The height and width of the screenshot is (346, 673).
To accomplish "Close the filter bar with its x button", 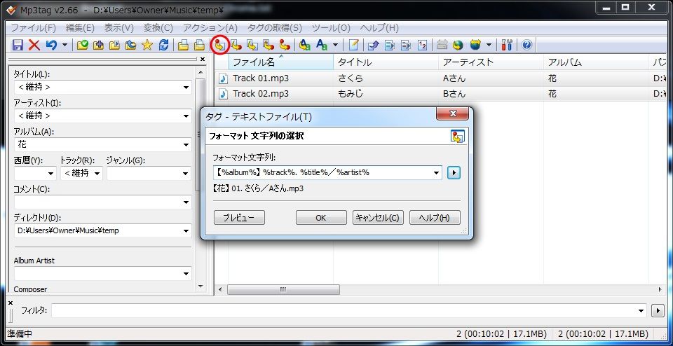I will [x=11, y=303].
